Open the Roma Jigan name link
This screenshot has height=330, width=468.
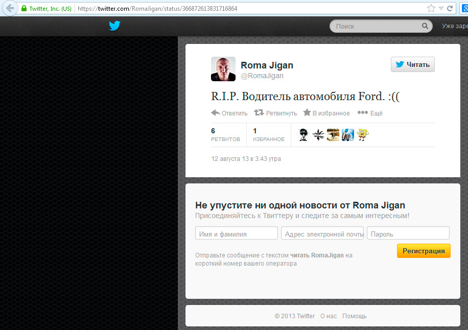(x=267, y=65)
